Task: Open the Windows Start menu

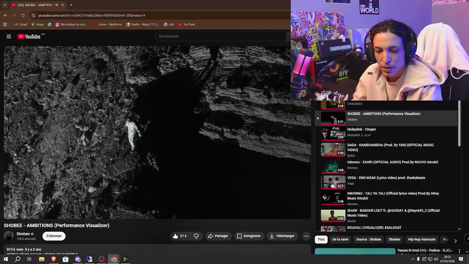Action: 6,259
